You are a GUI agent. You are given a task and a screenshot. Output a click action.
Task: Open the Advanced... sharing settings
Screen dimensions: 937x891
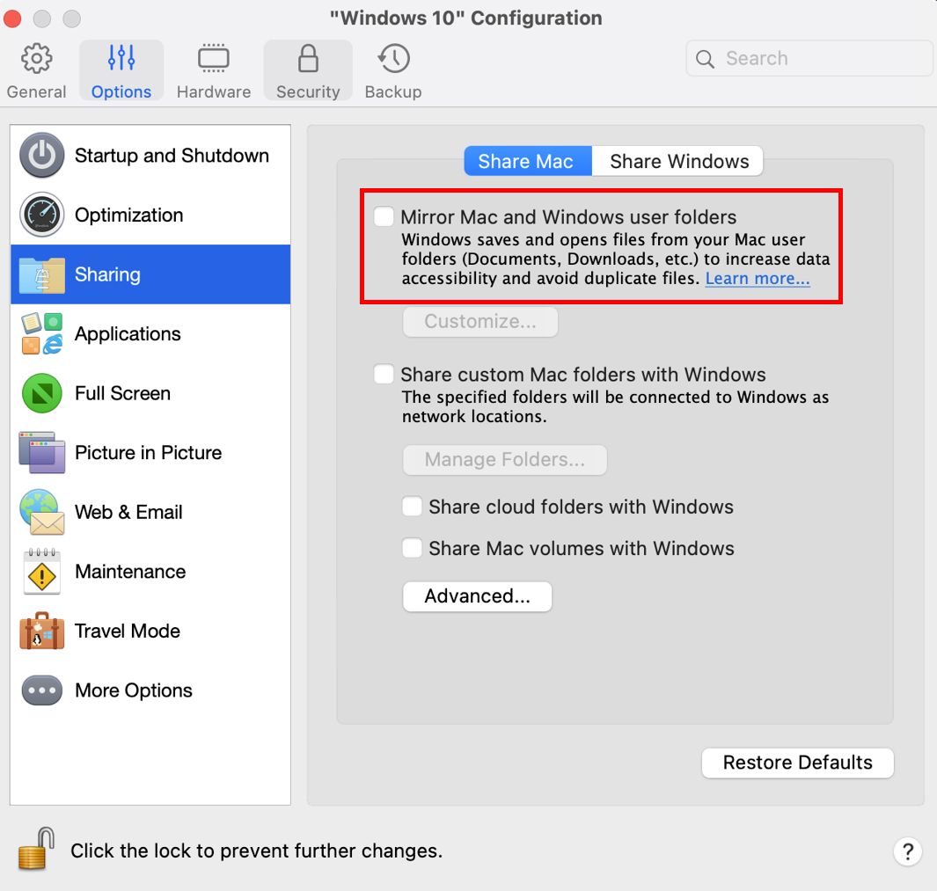(x=478, y=596)
